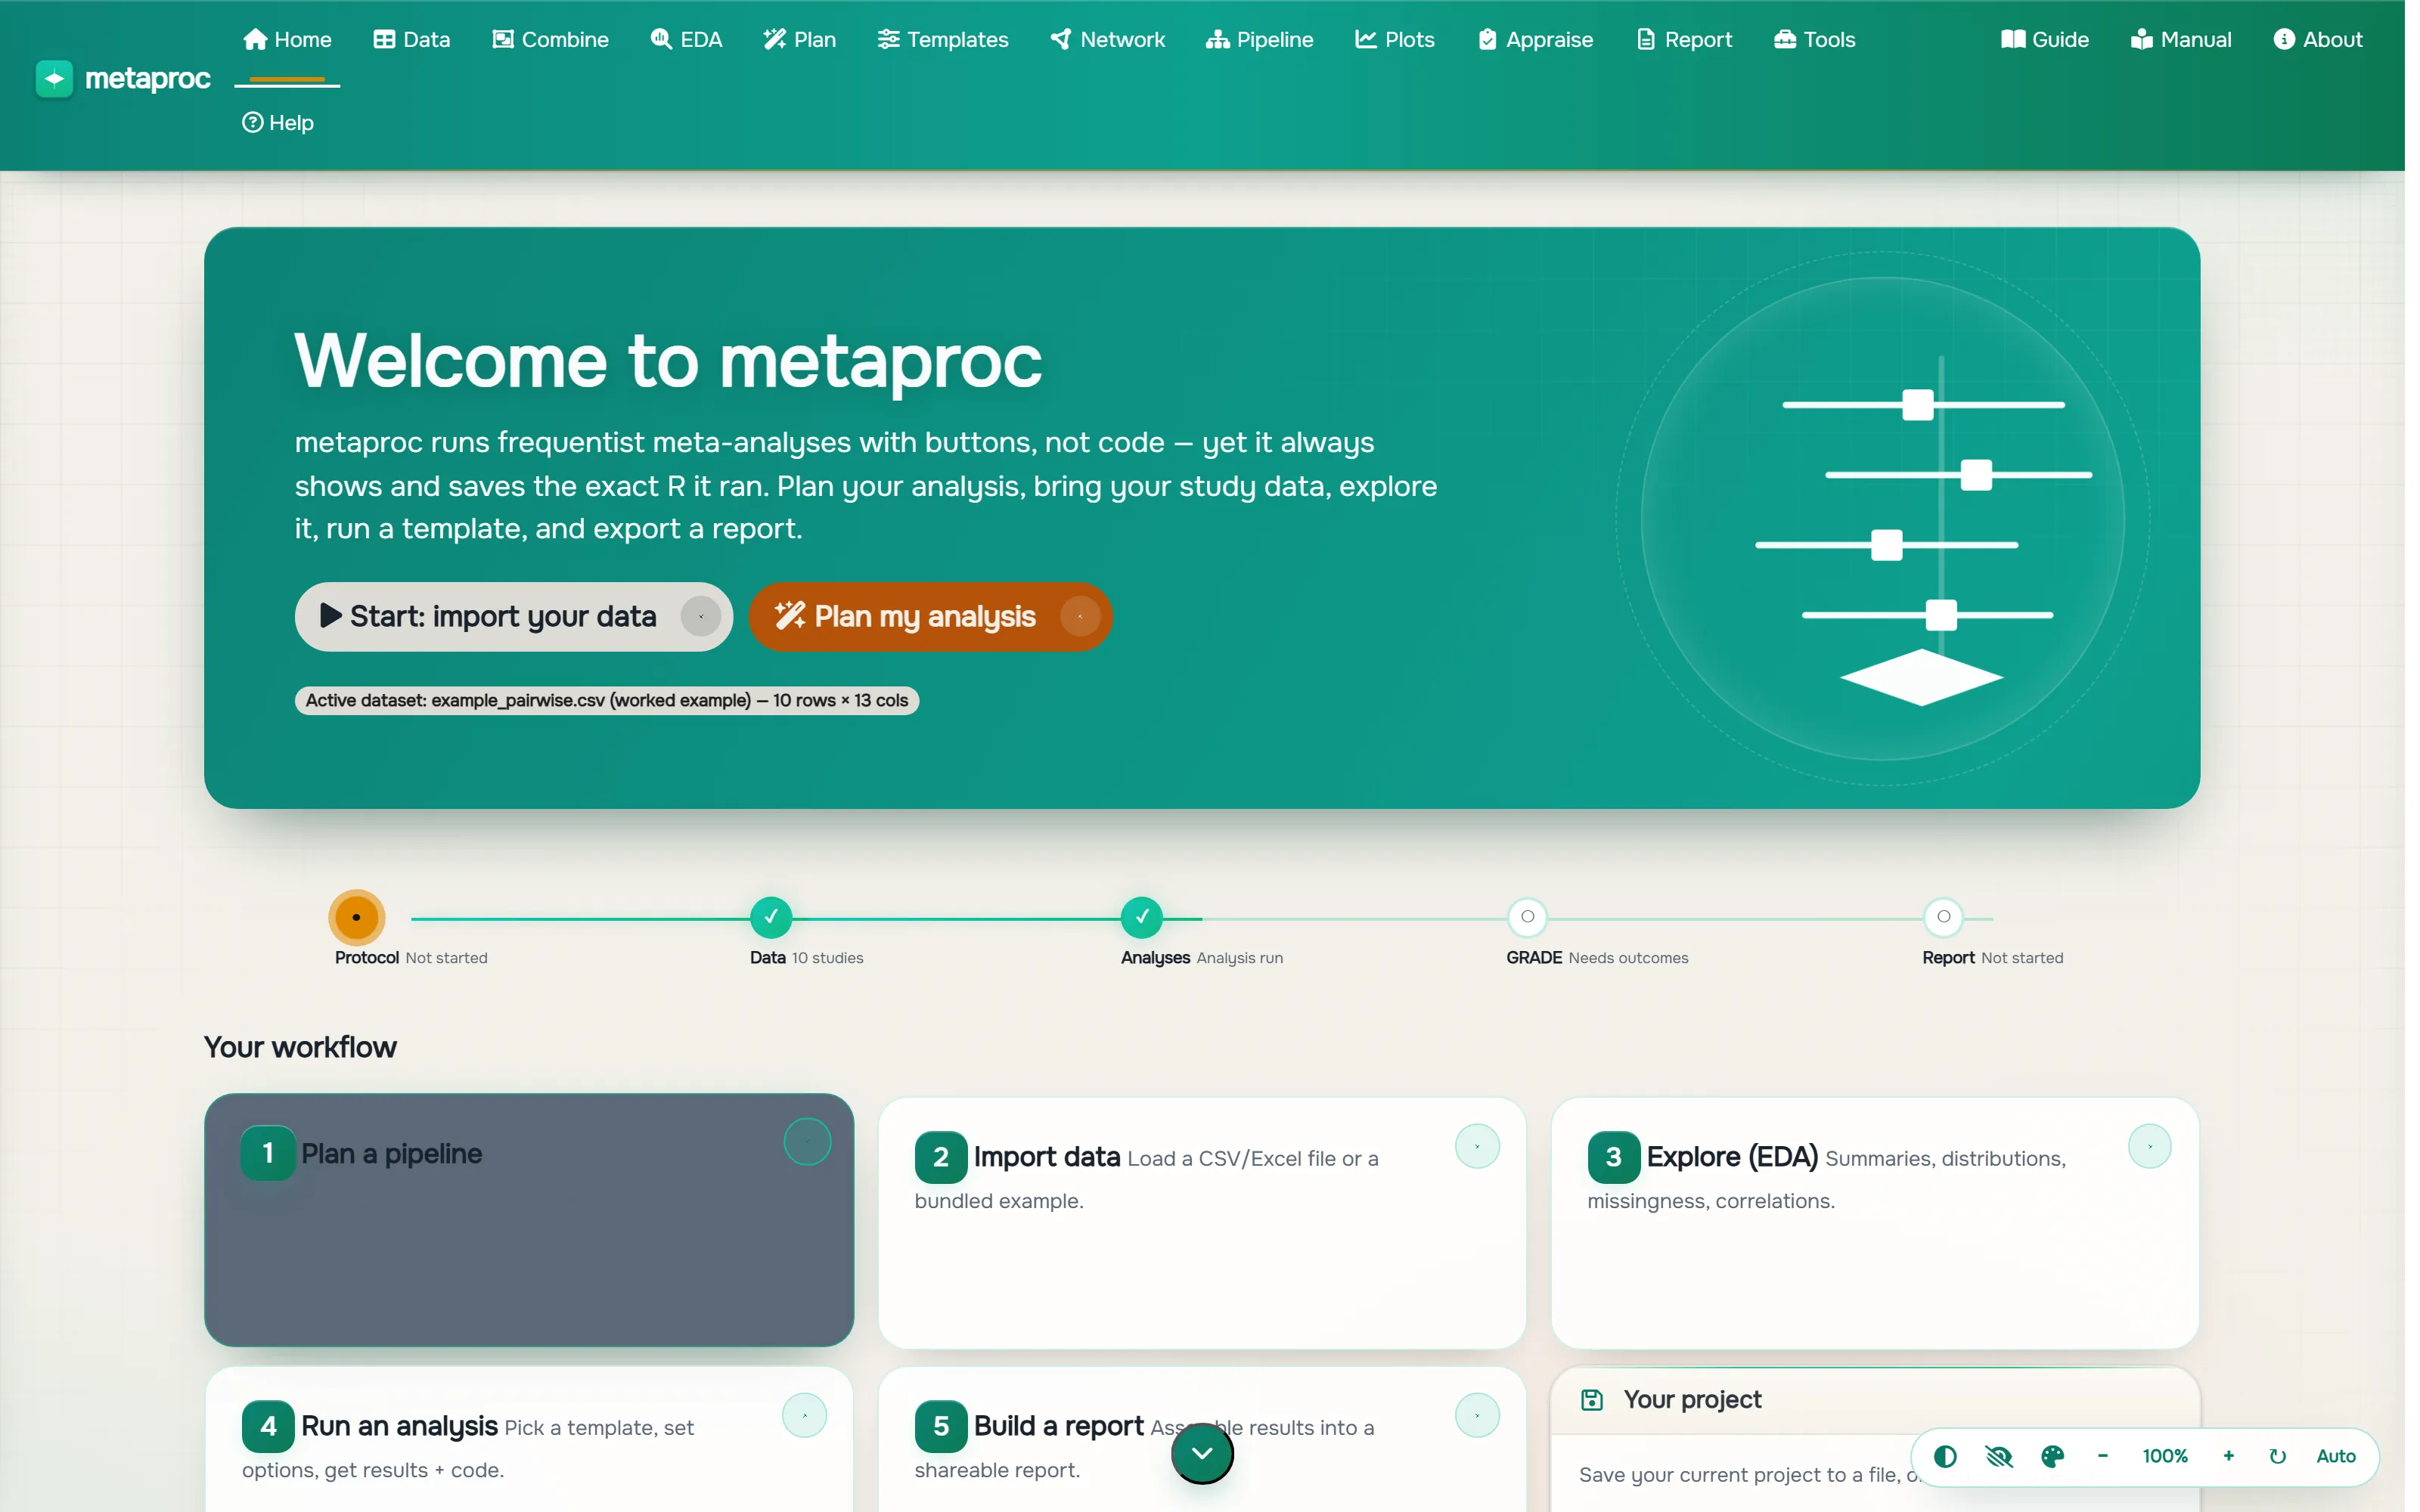Click the palette theme icon
Image resolution: width=2420 pixels, height=1512 pixels.
tap(2052, 1456)
